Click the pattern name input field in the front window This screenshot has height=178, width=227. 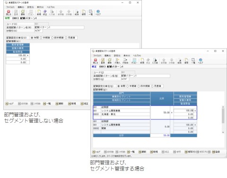[x=146, y=76]
